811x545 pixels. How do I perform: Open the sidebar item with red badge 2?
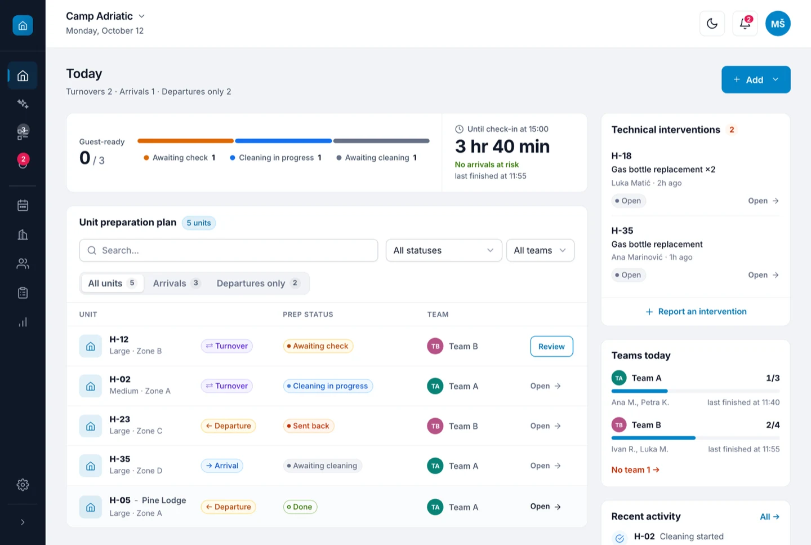pos(23,161)
